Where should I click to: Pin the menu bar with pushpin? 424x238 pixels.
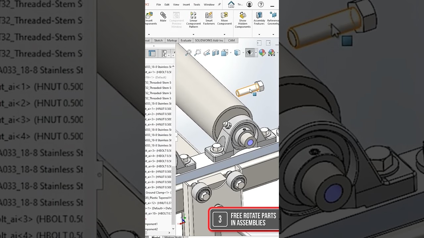(219, 4)
